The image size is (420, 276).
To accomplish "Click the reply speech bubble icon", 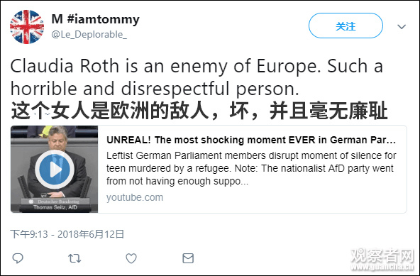I will tap(18, 258).
